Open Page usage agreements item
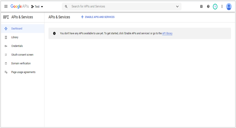 [23, 72]
